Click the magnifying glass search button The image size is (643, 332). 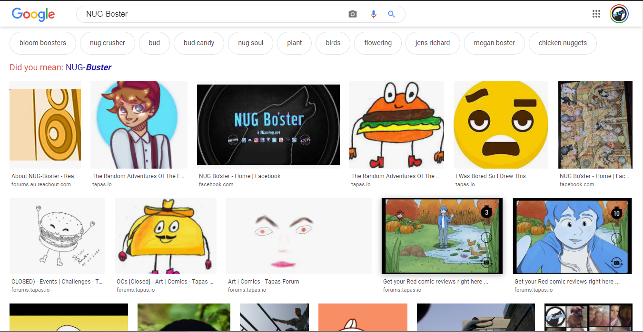click(392, 14)
